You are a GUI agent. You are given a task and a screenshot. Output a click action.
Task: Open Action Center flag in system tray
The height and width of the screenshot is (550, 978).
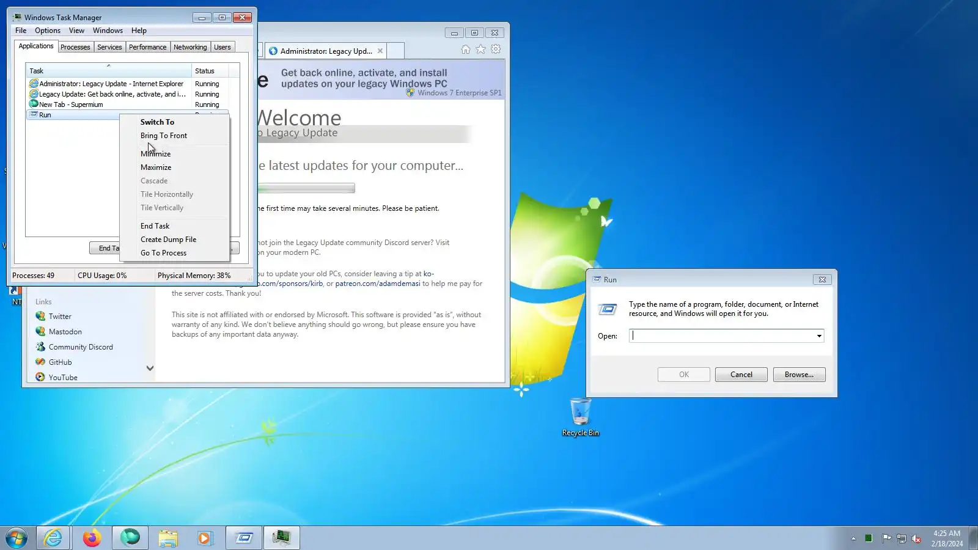point(886,538)
